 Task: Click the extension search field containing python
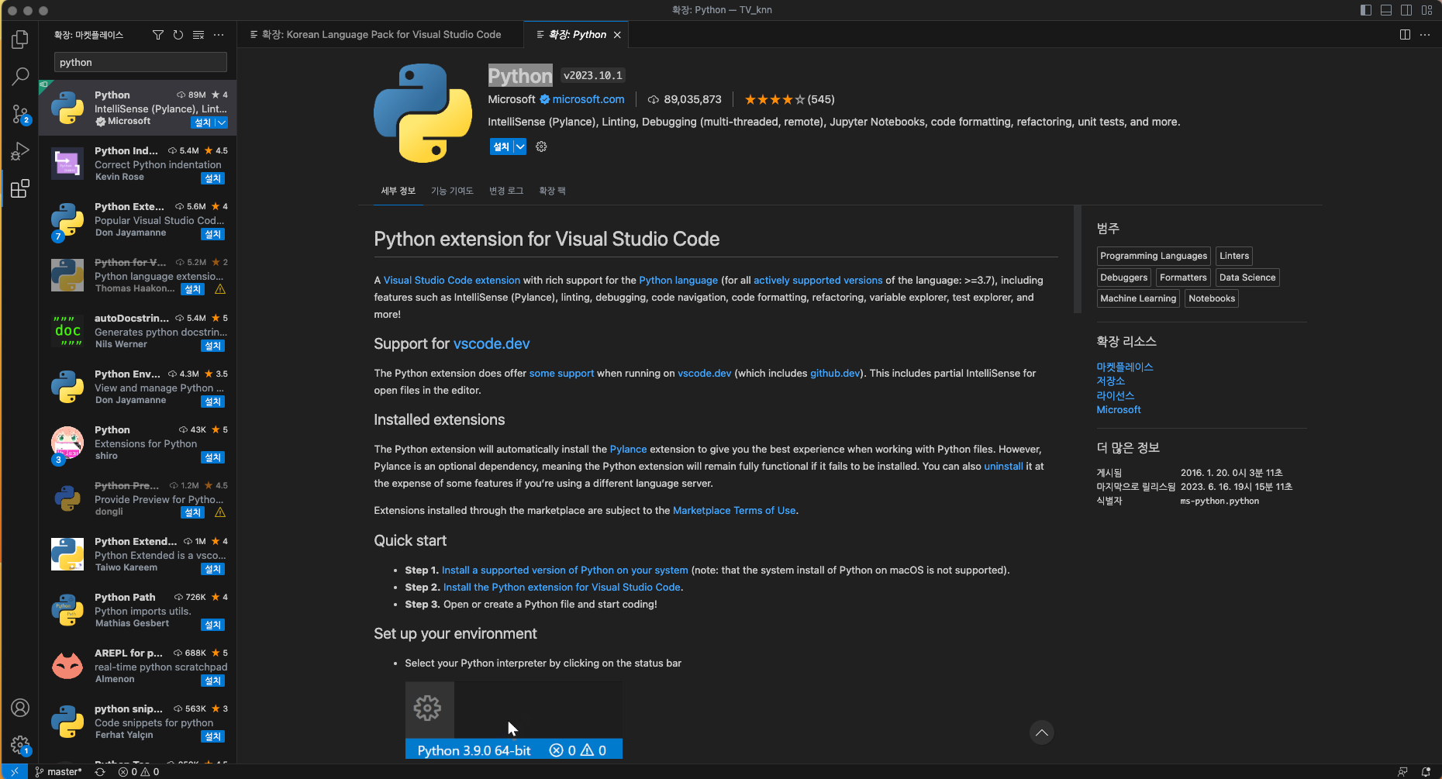pos(140,62)
